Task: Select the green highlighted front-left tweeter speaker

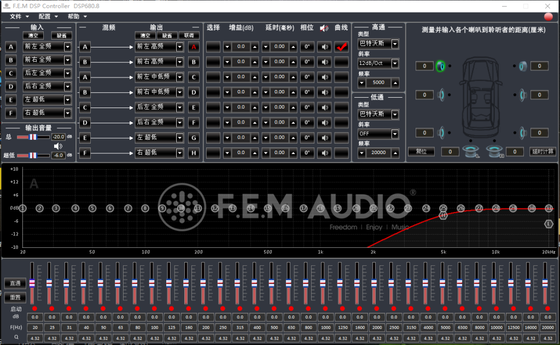Action: point(441,66)
